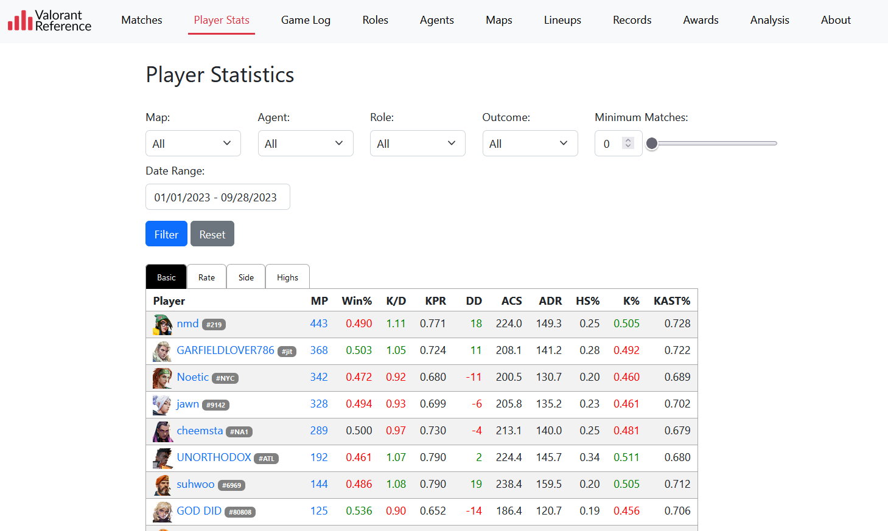Open jawn's player profile link
This screenshot has height=531, width=888.
(187, 404)
